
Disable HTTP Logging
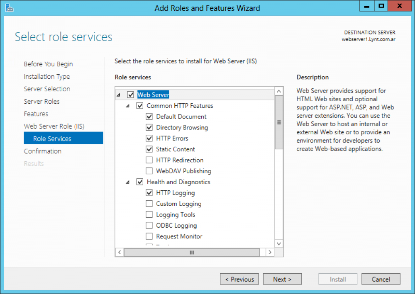[149, 192]
